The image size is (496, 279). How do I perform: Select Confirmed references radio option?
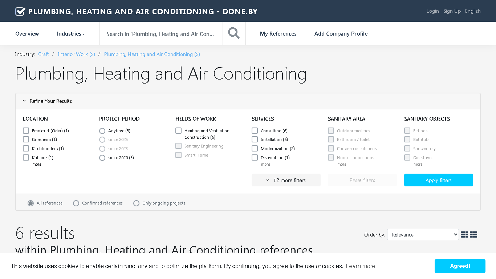(76, 203)
